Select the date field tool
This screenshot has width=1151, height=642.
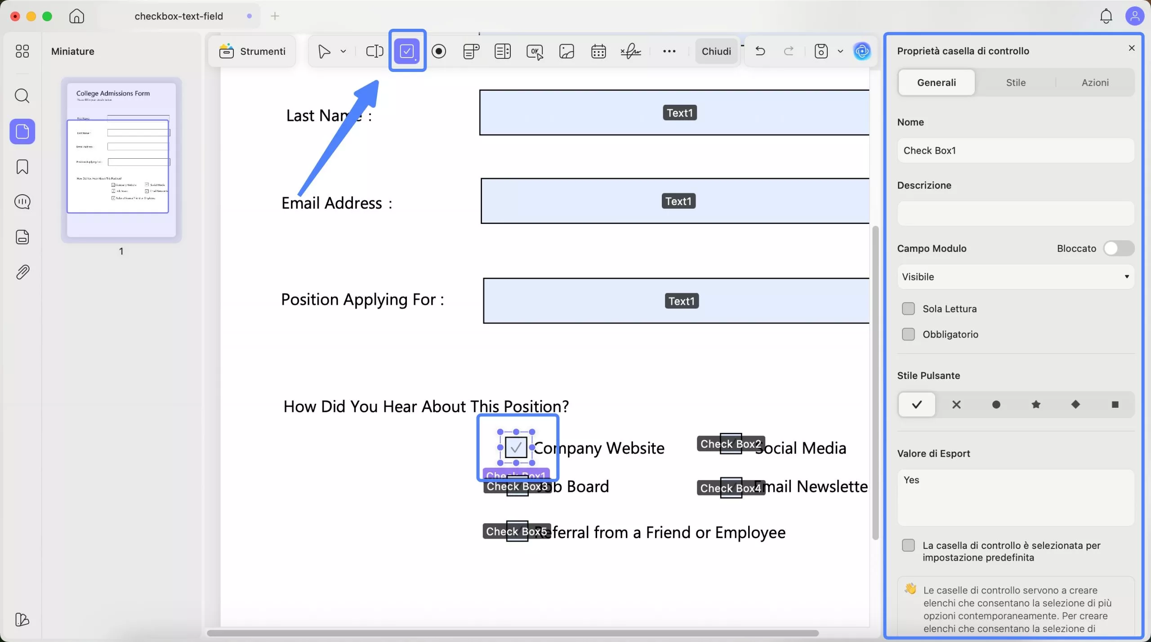pos(598,51)
